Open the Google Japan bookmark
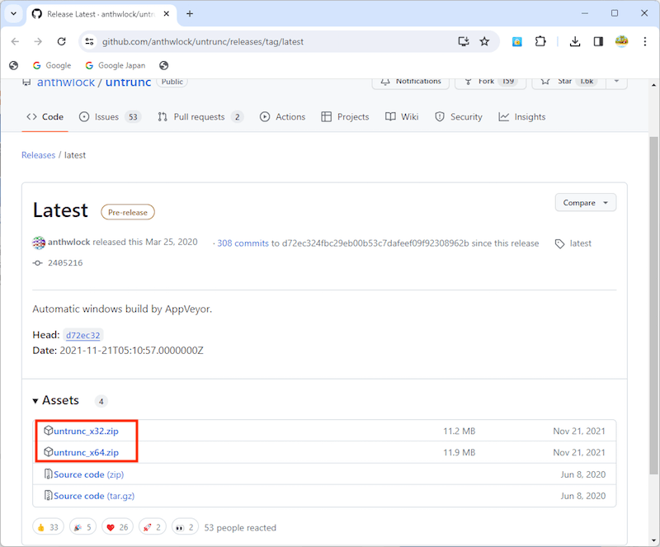660x547 pixels. pos(115,65)
